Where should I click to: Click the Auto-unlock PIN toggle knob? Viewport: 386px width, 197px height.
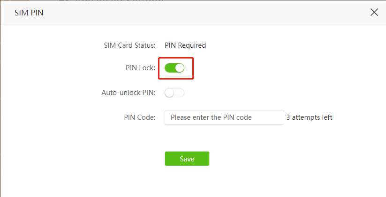(x=169, y=93)
